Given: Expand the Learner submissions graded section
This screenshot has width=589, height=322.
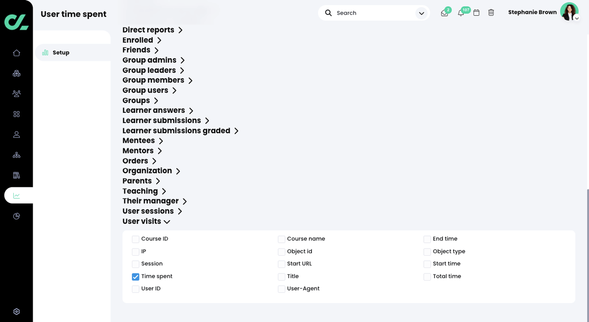Looking at the screenshot, I should [180, 131].
